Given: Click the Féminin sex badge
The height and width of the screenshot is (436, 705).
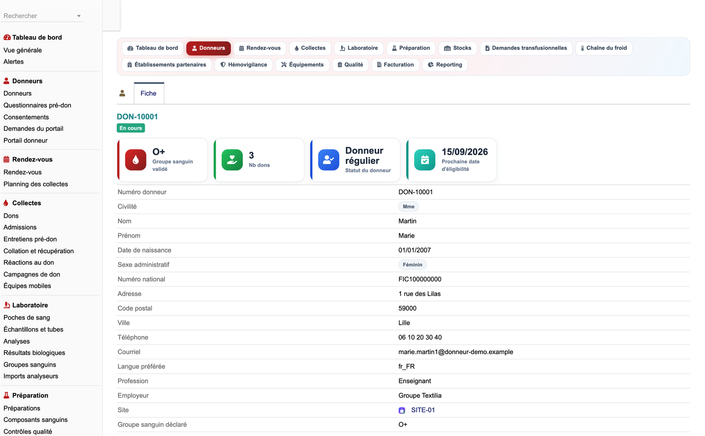Looking at the screenshot, I should click(413, 265).
